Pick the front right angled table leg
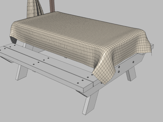This screenshot has height=122, width=163. 91,102
